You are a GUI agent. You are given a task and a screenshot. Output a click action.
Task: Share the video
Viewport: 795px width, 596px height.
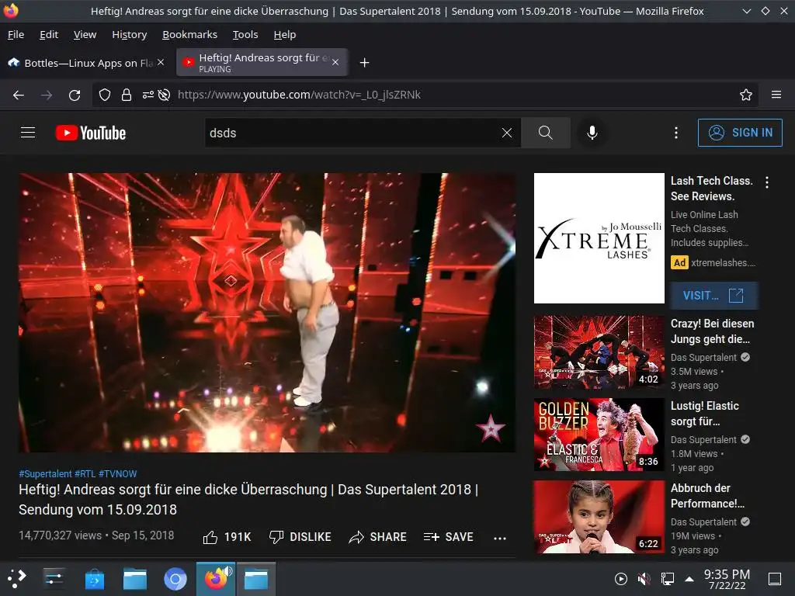coord(378,537)
